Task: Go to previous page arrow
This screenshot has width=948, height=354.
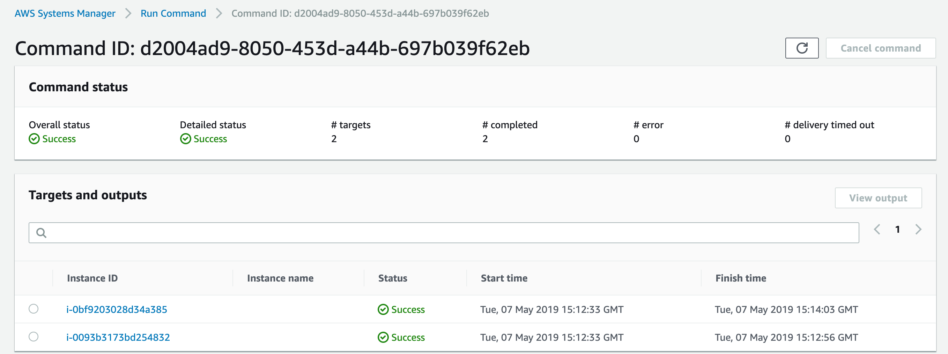Action: point(877,230)
